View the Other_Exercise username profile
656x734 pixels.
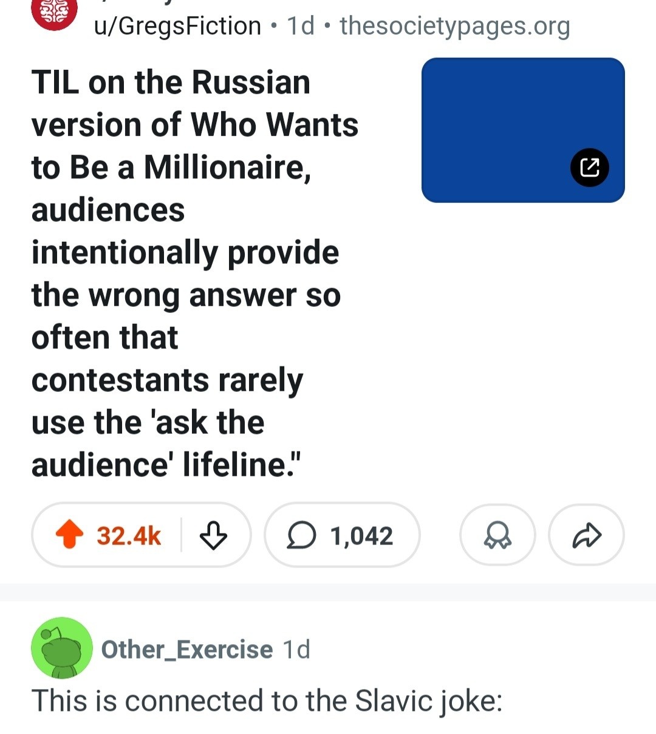point(187,650)
